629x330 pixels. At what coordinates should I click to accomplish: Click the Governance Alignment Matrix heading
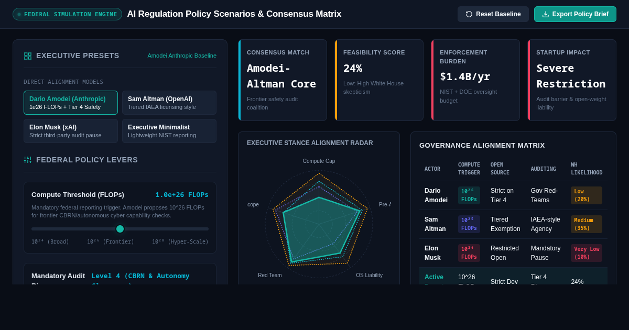(x=482, y=145)
